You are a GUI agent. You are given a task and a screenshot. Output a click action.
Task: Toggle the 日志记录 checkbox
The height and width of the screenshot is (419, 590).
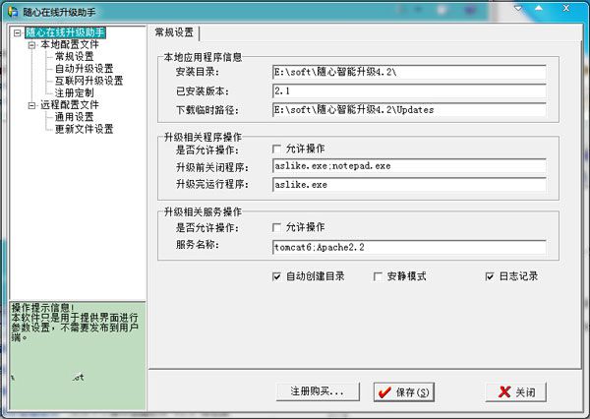pos(490,277)
